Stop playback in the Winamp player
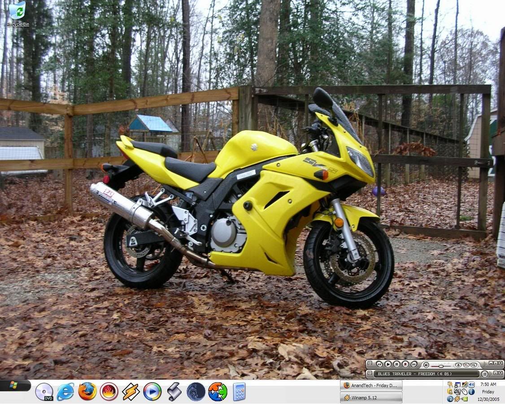The height and width of the screenshot is (404, 505). (405, 365)
